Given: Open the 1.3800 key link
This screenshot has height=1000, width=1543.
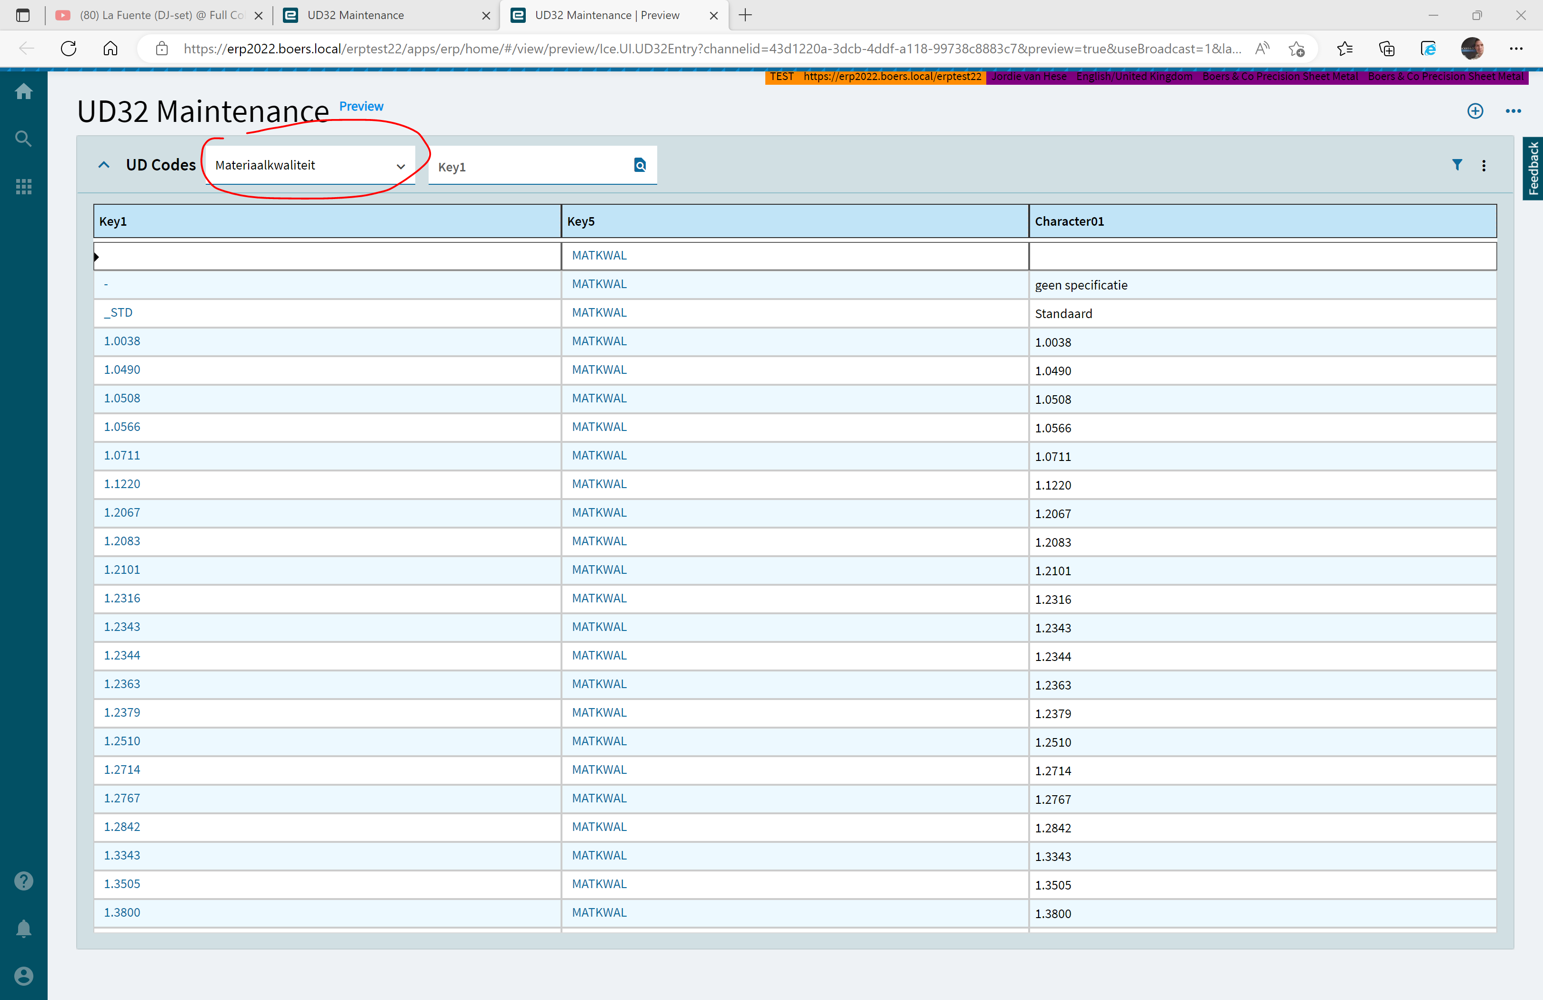Looking at the screenshot, I should 122,912.
